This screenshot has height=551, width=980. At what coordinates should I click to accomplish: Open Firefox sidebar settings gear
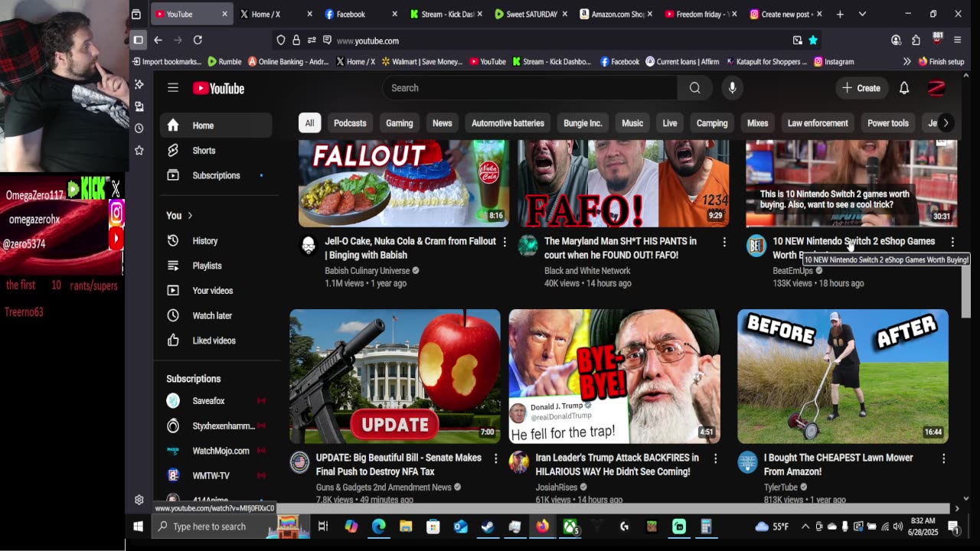[x=139, y=500]
